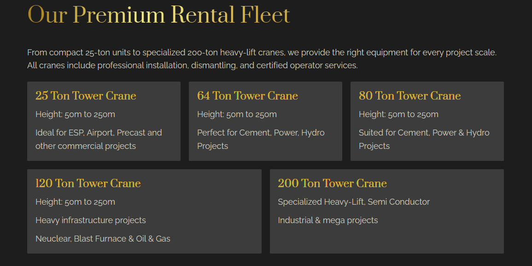
Task: Click the intro sentence starting "From compact 25-ton units"
Action: click(x=262, y=53)
